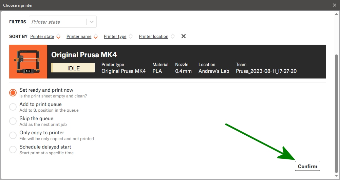This screenshot has width=340, height=180.
Task: Click the 0.4 mm nozzle value
Action: 184,71
